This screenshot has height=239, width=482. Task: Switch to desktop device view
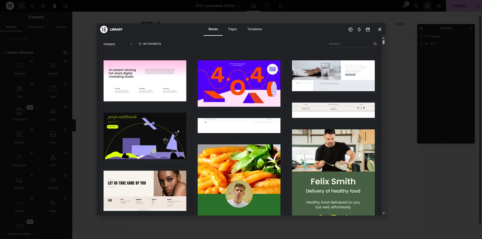tap(254, 6)
